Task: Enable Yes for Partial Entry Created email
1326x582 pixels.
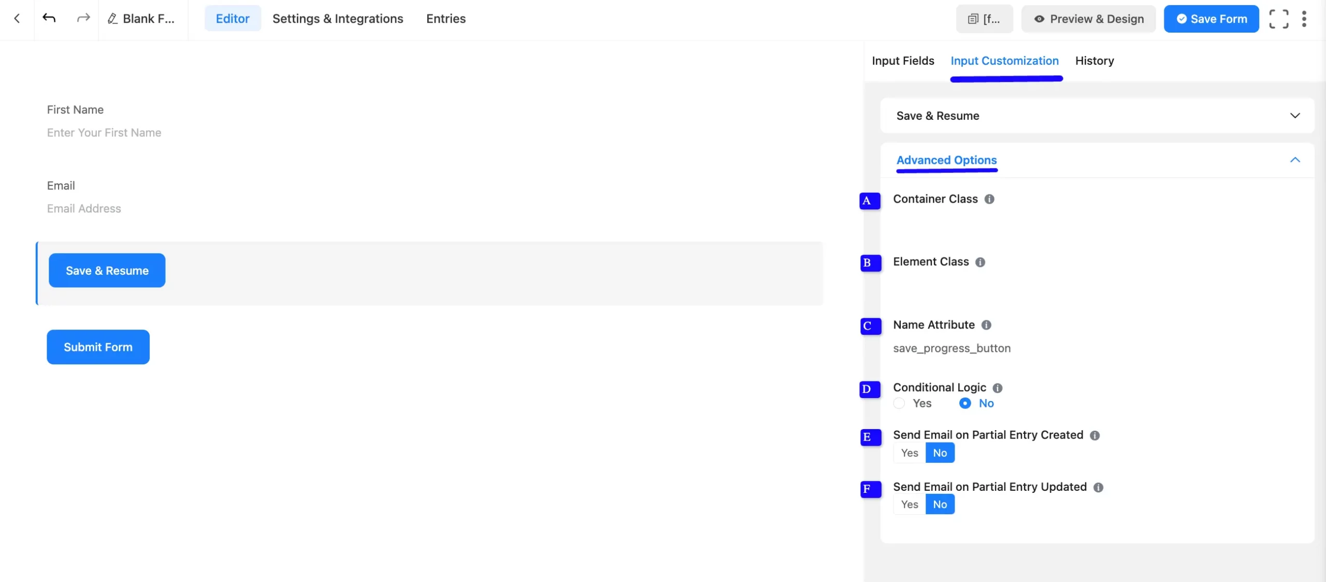Action: [x=910, y=453]
